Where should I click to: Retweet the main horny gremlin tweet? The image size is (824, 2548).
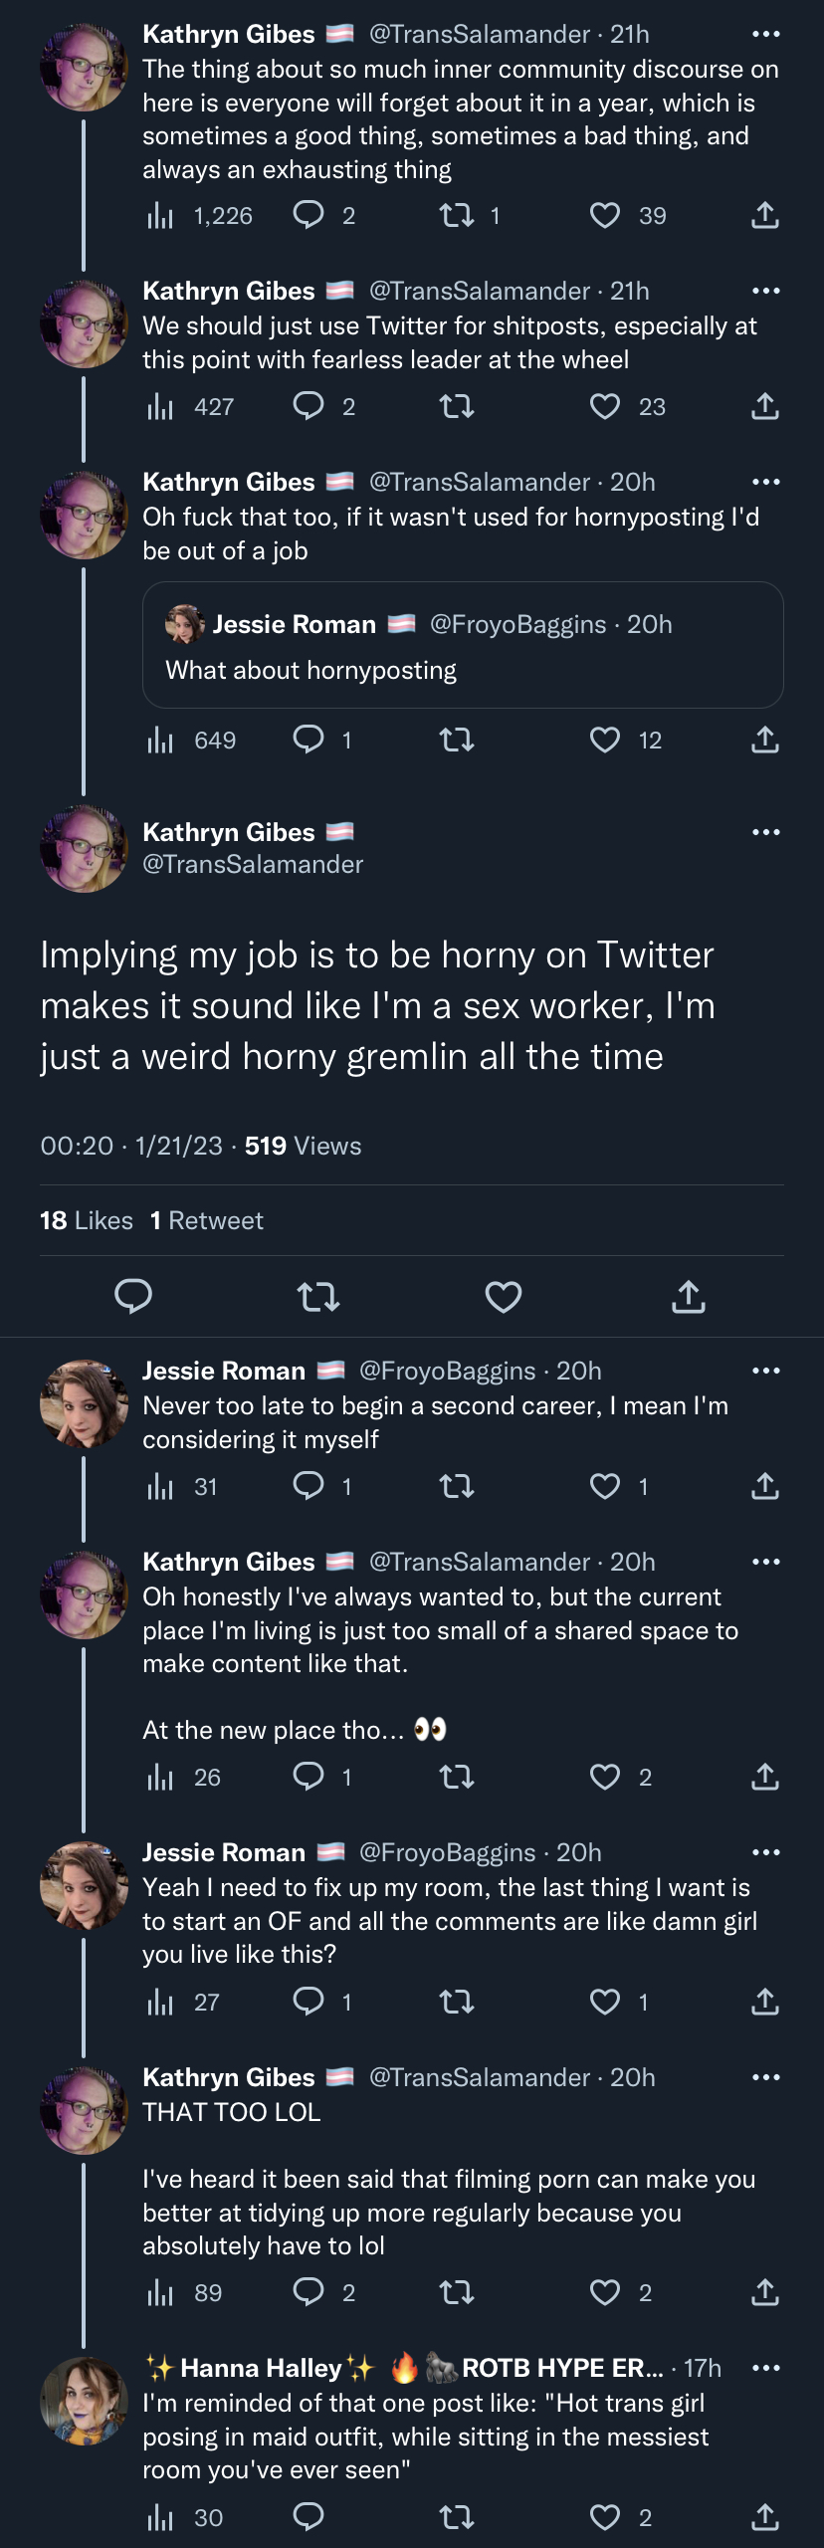pyautogui.click(x=318, y=1297)
